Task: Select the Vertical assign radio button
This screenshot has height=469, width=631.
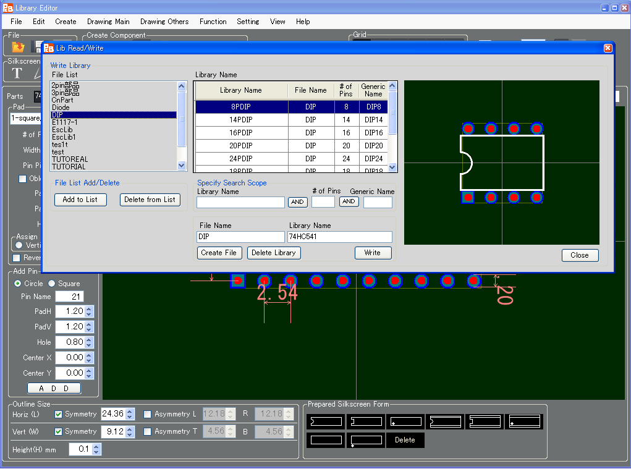Action: pyautogui.click(x=19, y=245)
